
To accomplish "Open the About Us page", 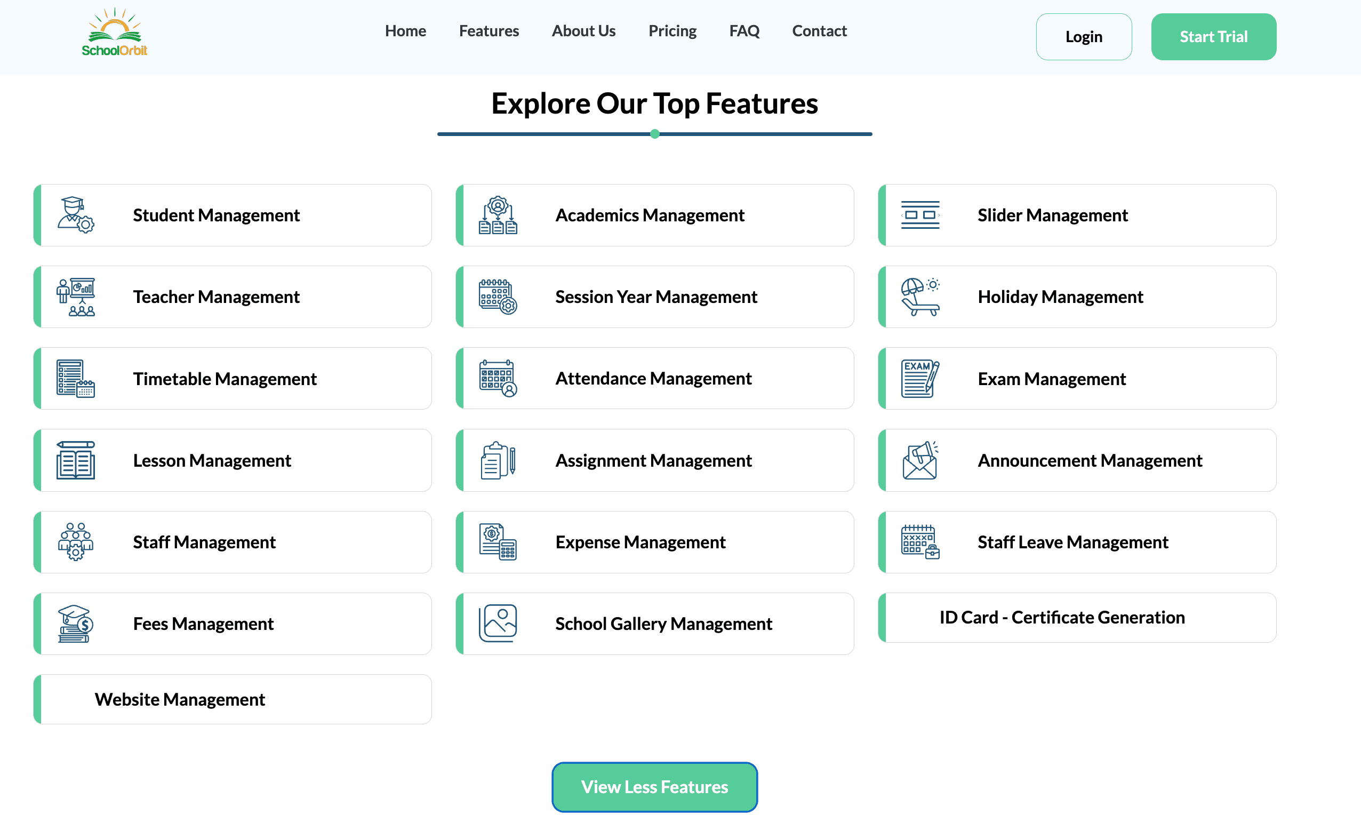I will (x=583, y=31).
